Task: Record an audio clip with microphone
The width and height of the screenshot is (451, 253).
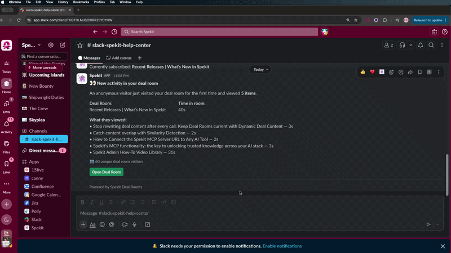Action: coord(134,224)
